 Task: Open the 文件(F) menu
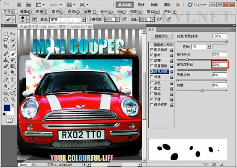(9, 12)
